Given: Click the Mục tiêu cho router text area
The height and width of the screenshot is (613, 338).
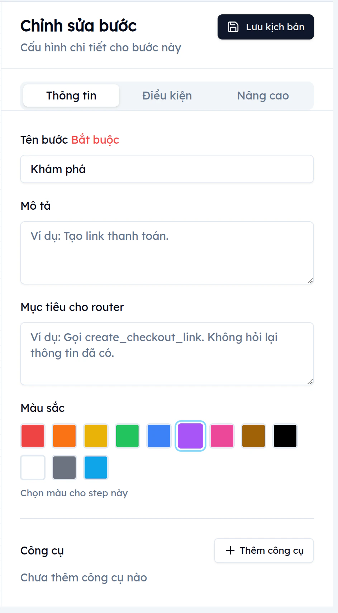Looking at the screenshot, I should (167, 353).
